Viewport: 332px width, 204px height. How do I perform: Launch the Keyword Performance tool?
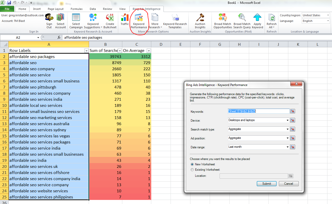139,21
